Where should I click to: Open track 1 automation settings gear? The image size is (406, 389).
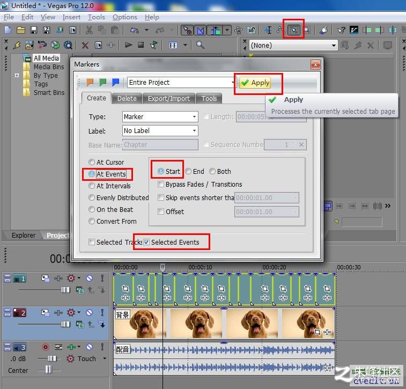pyautogui.click(x=71, y=278)
